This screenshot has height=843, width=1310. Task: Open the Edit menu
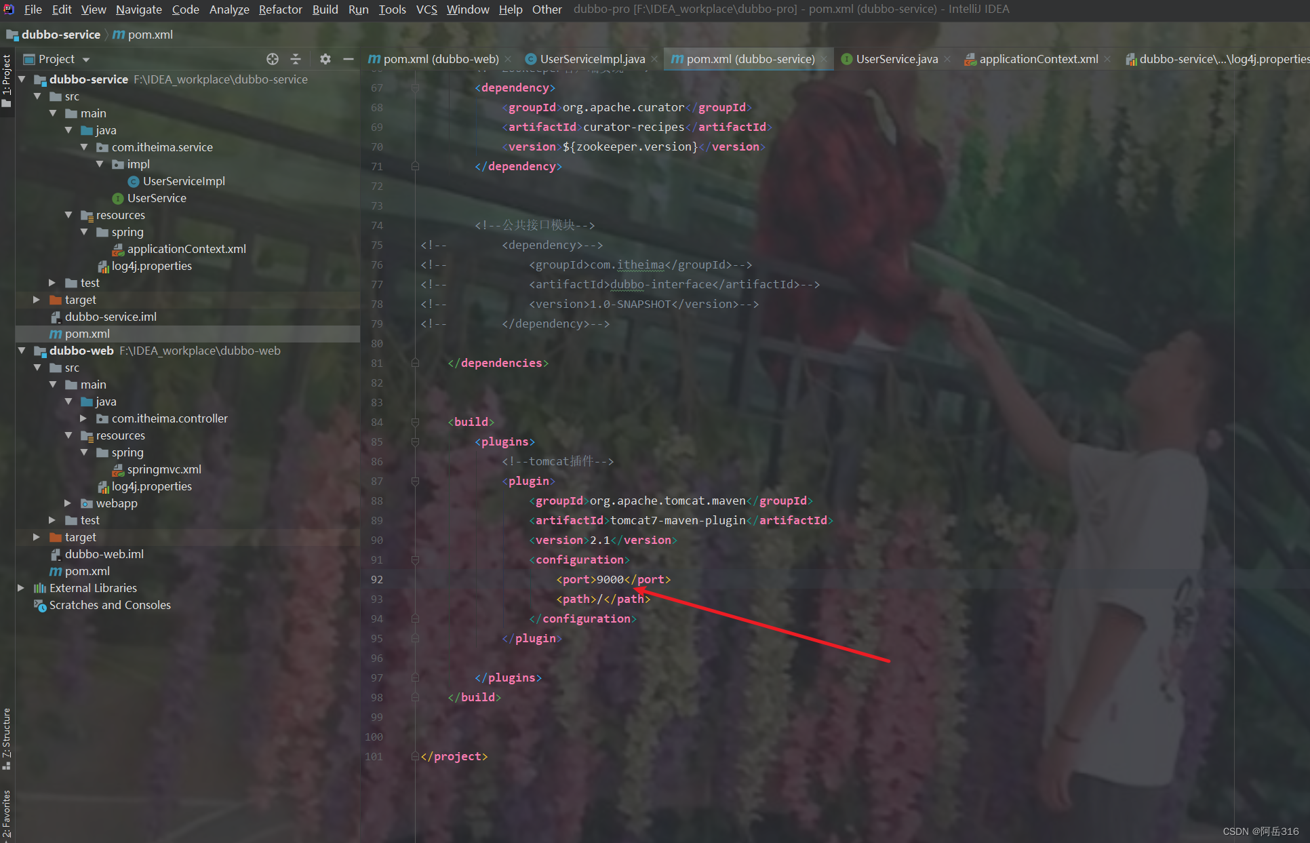[62, 9]
